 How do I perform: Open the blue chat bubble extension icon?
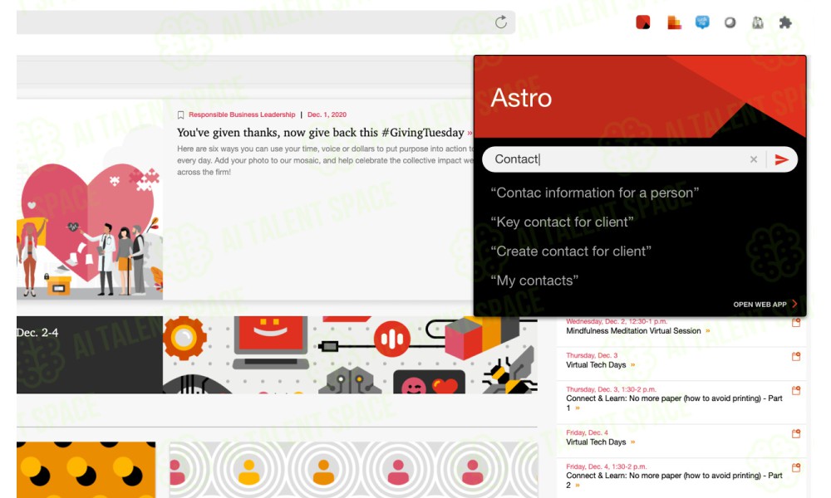point(702,22)
